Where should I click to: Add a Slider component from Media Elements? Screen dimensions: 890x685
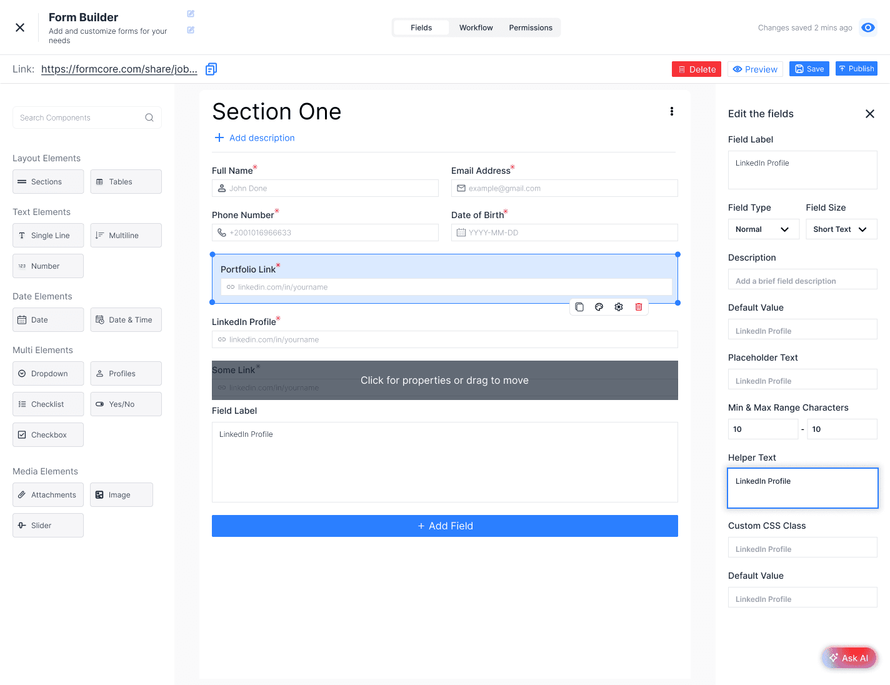tap(48, 526)
